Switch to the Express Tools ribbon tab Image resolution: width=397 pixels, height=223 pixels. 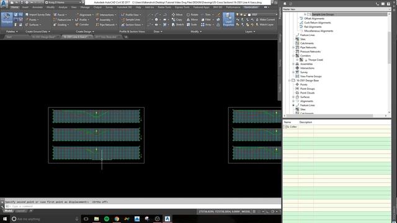[182, 7]
